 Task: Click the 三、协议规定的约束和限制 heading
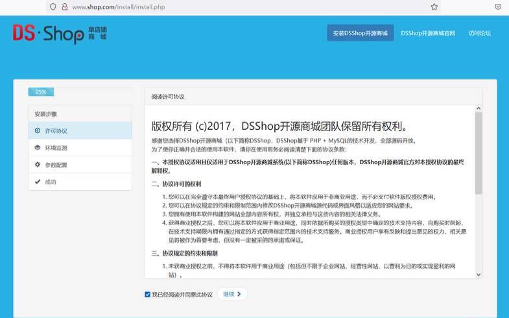(x=184, y=253)
